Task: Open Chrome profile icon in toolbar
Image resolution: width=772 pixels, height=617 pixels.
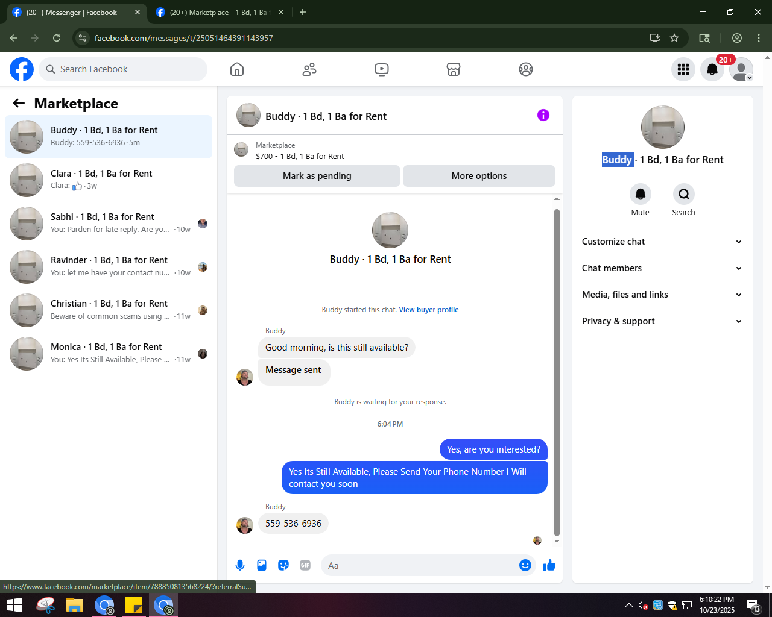Action: click(737, 38)
